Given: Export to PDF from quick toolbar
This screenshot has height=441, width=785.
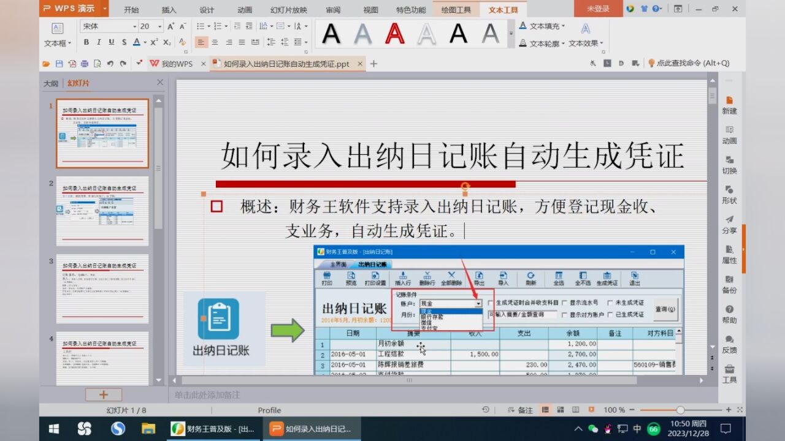Looking at the screenshot, I should [x=72, y=64].
